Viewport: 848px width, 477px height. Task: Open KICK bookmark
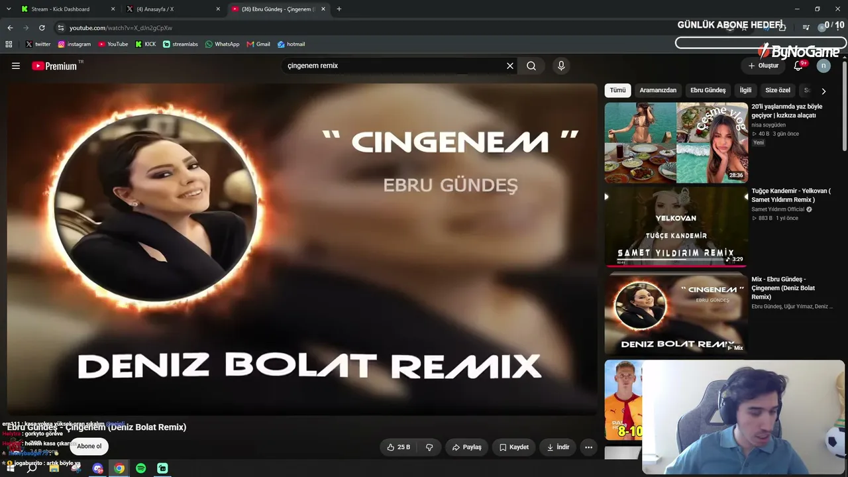tap(146, 44)
